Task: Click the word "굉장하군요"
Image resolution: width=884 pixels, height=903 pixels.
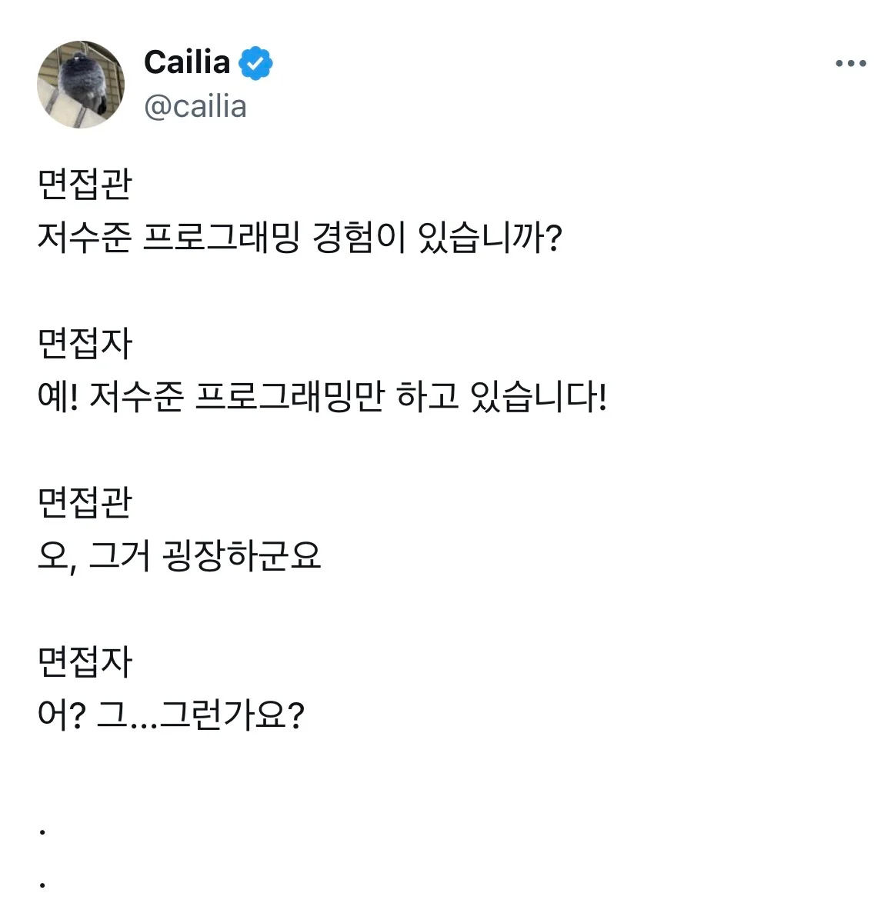Action: (242, 555)
